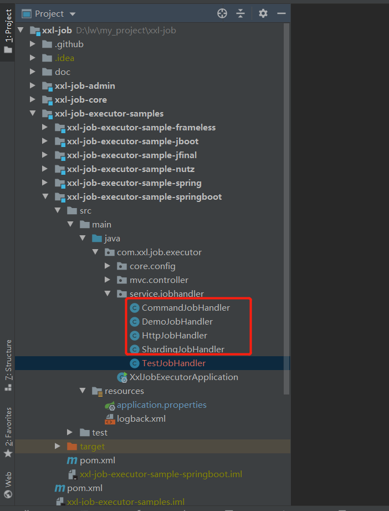
Task: Click the mvc.controller package icon
Action: point(122,280)
